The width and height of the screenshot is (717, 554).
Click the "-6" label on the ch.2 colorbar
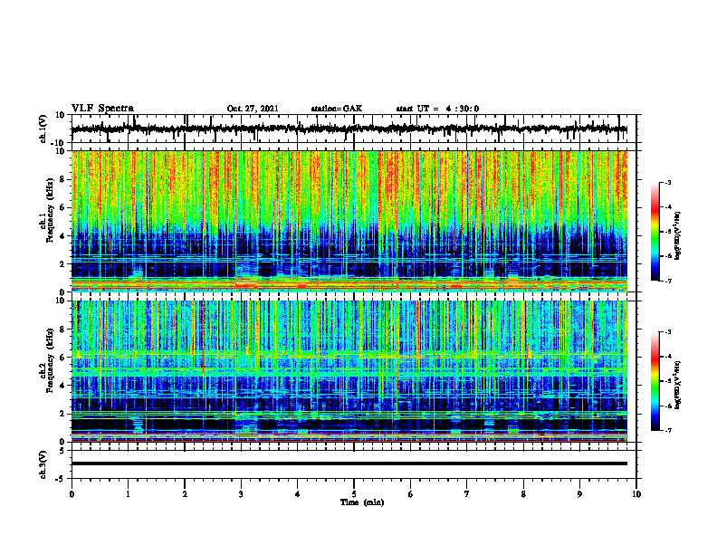668,406
